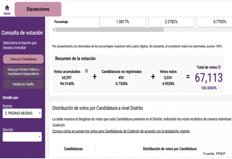Click info icon next to Votos acumulados
The height and width of the screenshot is (159, 232).
click(87, 71)
